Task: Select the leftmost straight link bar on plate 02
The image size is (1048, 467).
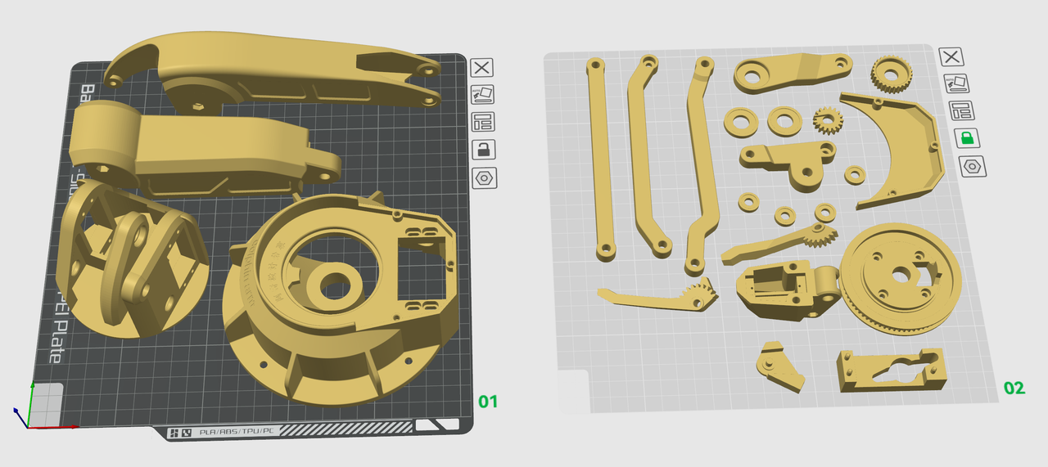Action: pyautogui.click(x=599, y=155)
